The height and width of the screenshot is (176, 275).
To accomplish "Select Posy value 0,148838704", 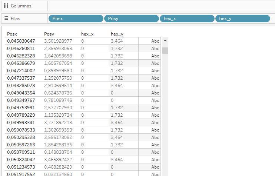I will tap(58, 152).
